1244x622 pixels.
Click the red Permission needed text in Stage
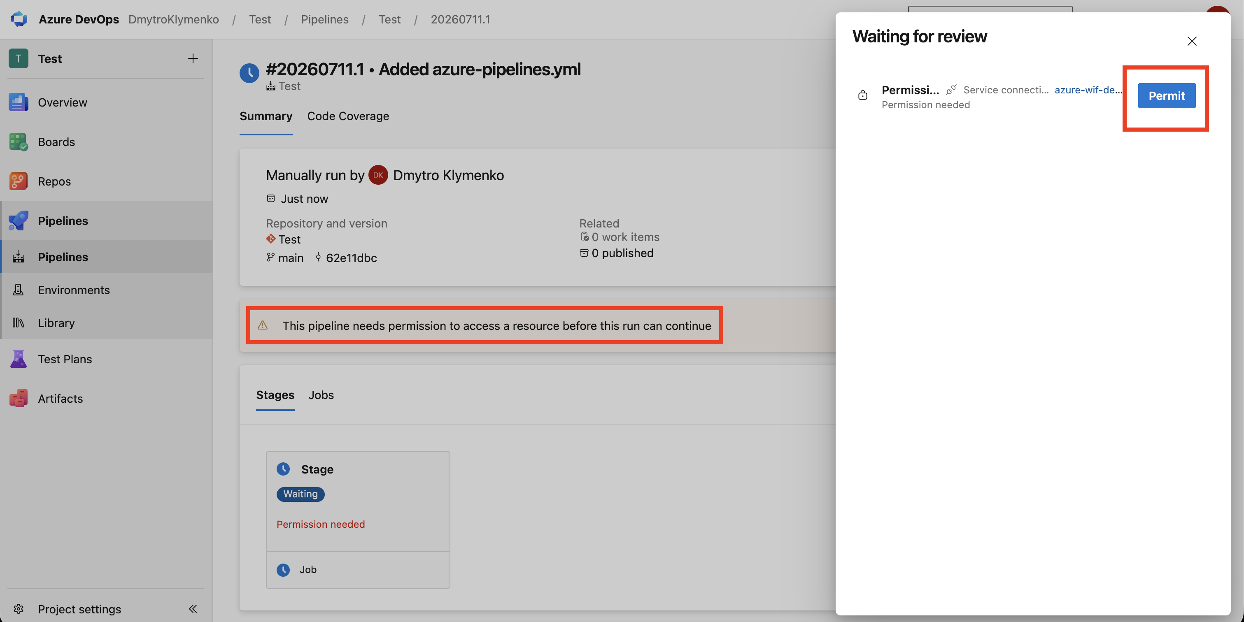321,524
